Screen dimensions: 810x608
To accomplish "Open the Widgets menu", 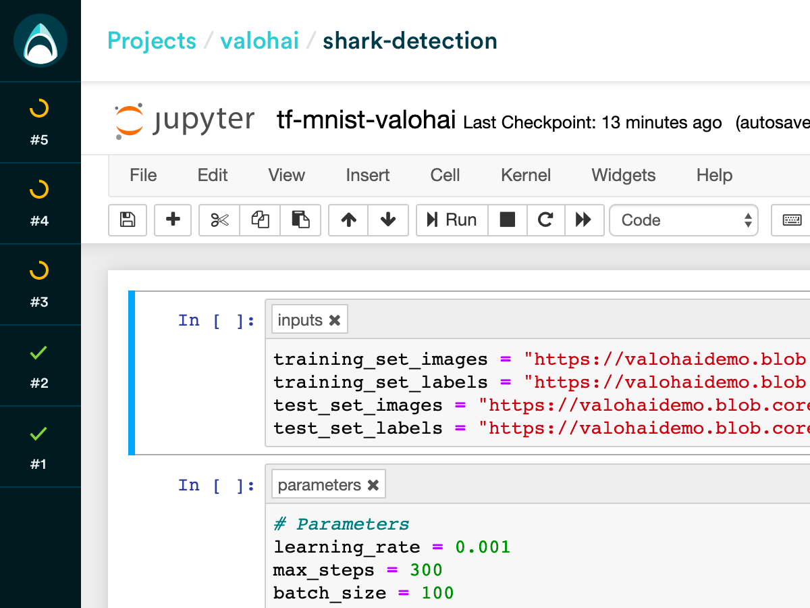I will [624, 175].
